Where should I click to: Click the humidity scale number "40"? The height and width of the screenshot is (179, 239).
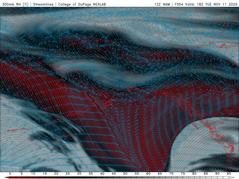(102, 174)
